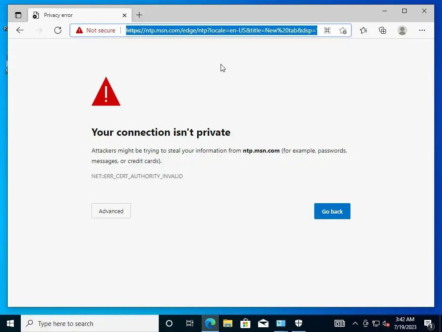Image resolution: width=442 pixels, height=332 pixels.
Task: Open the Windows Start menu
Action: pyautogui.click(x=10, y=323)
